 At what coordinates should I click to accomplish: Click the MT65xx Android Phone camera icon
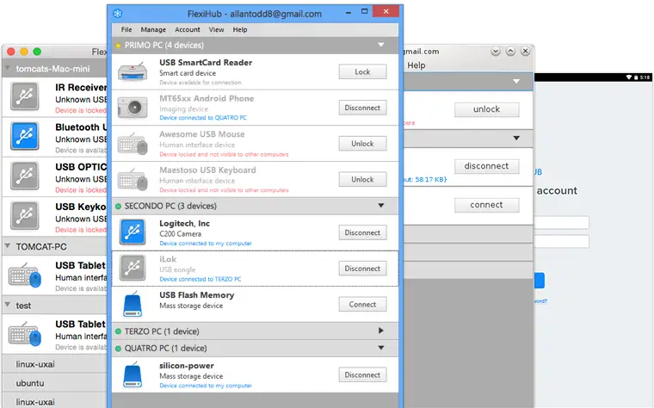(x=133, y=108)
